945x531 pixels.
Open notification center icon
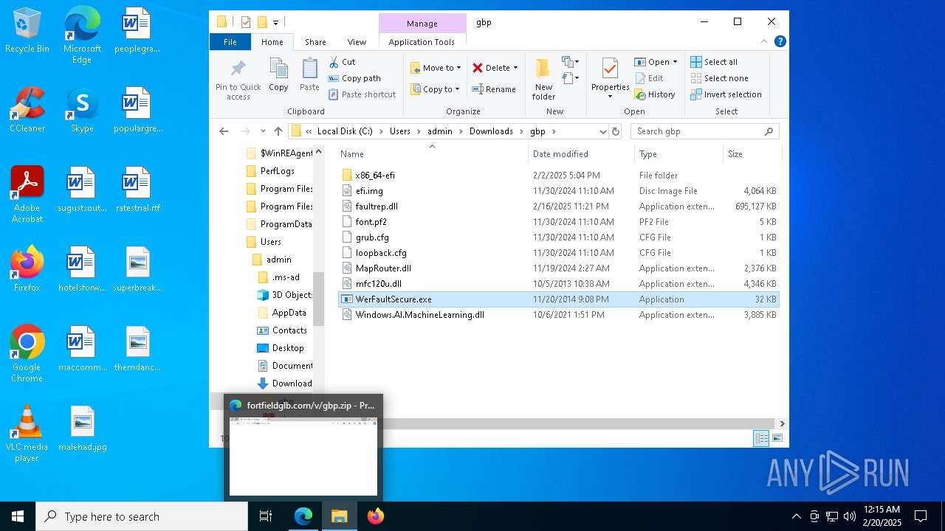click(x=921, y=516)
